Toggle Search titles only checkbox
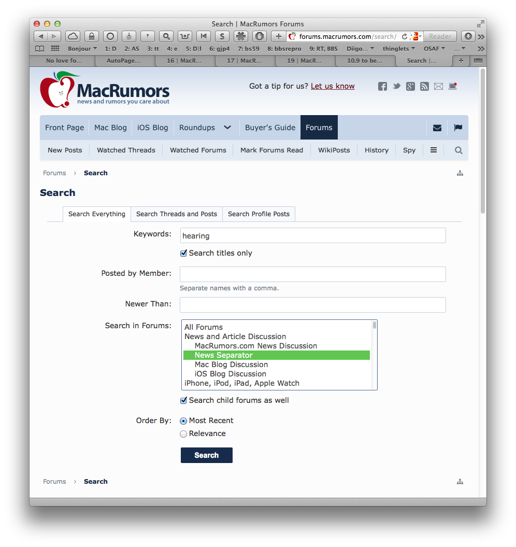This screenshot has width=516, height=547. pos(183,253)
